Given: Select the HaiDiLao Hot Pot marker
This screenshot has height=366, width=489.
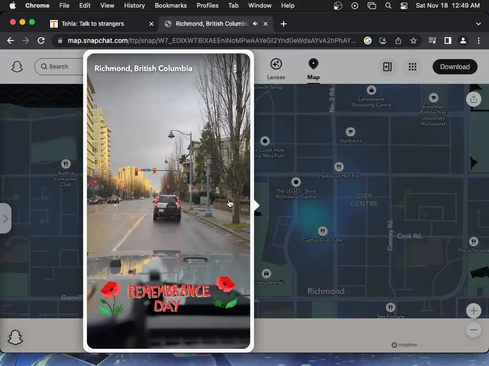Looking at the screenshot, I should [x=339, y=167].
